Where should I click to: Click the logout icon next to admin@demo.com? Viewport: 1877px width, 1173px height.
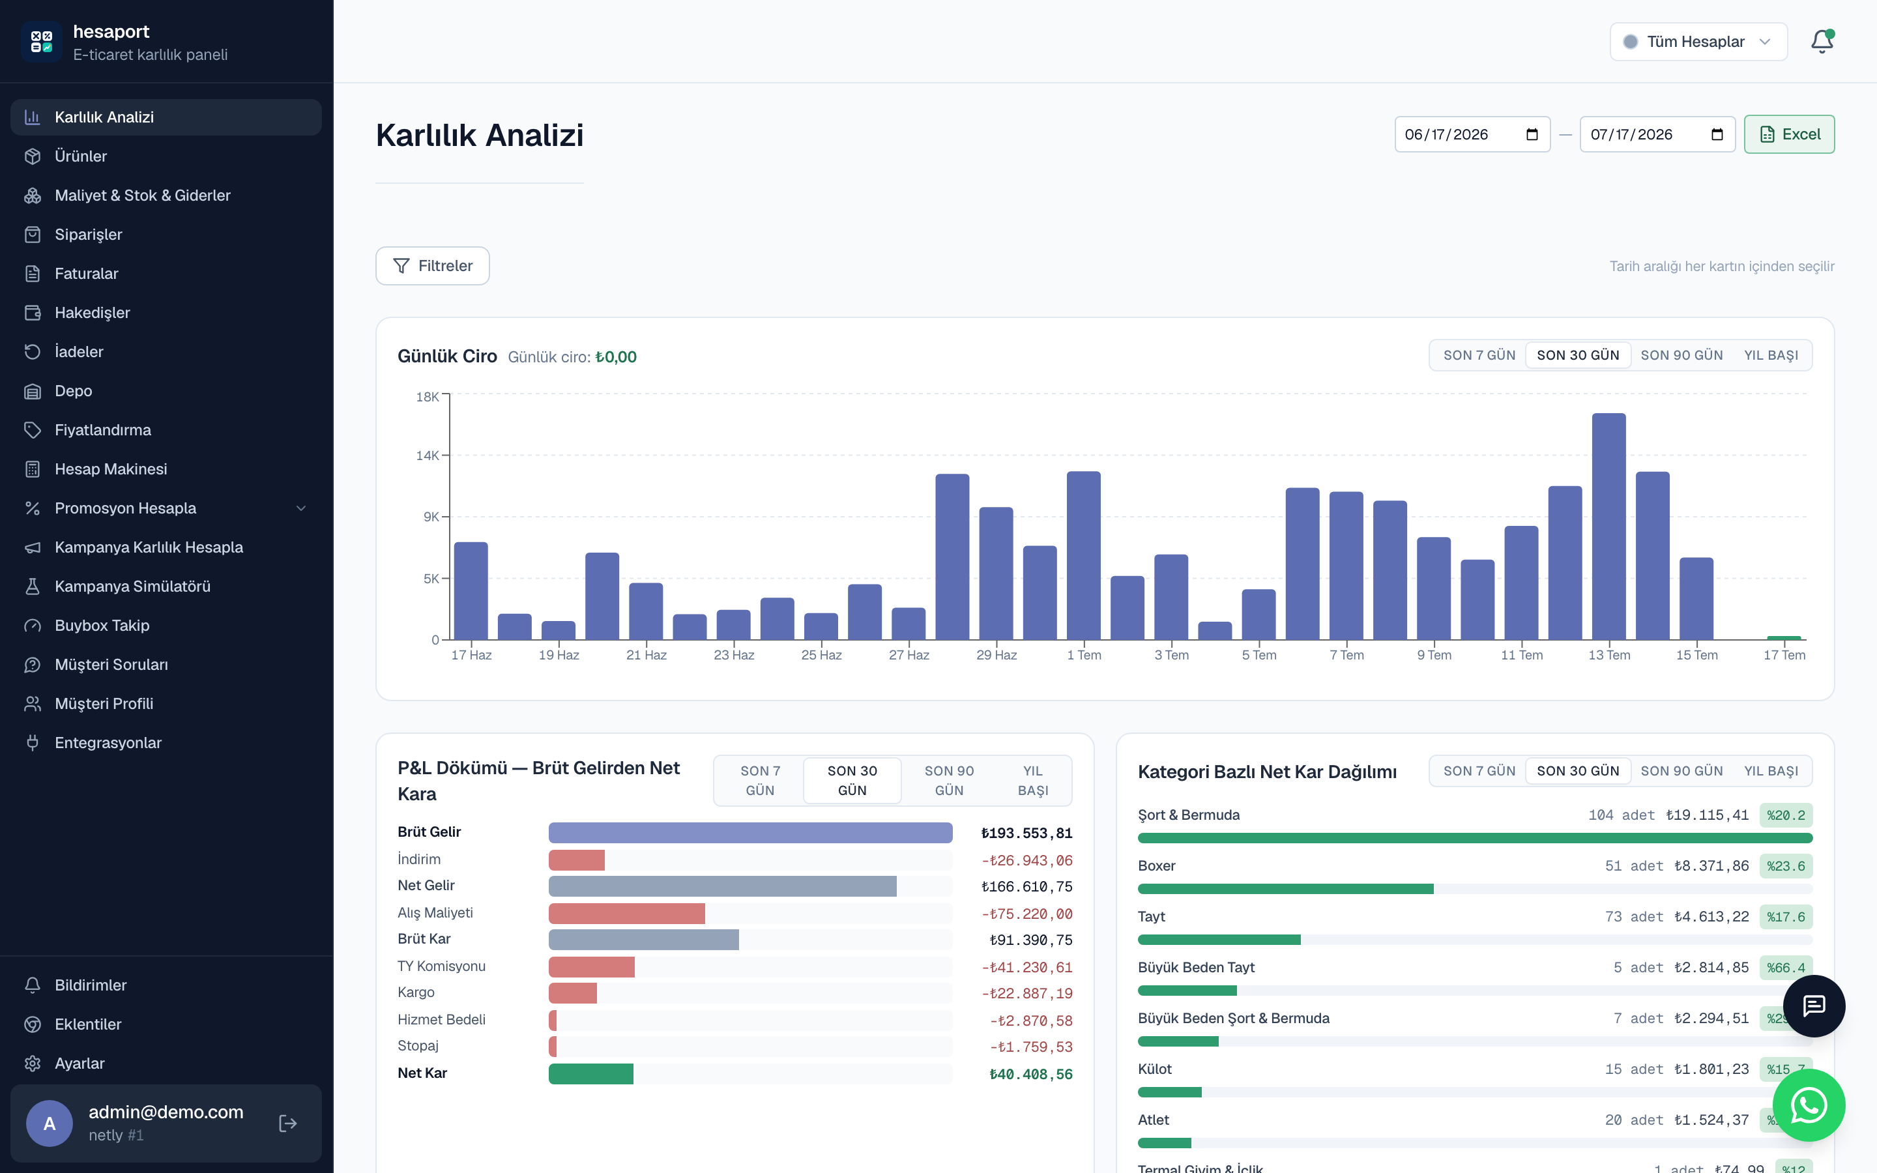tap(288, 1123)
